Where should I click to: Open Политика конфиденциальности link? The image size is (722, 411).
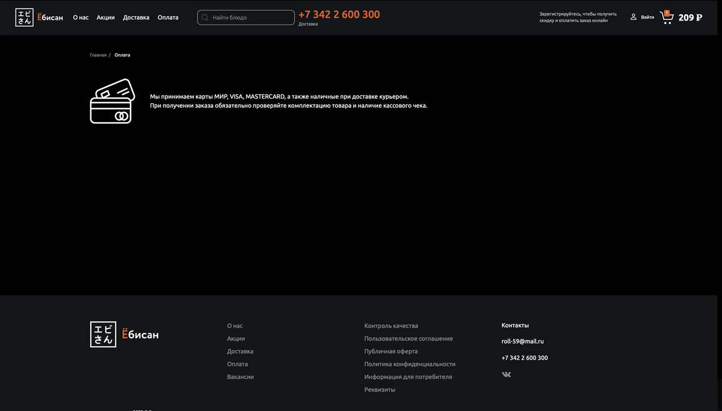[410, 364]
